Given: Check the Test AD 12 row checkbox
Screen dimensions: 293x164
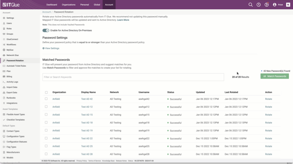Looking at the screenshot, I should coord(46,107).
